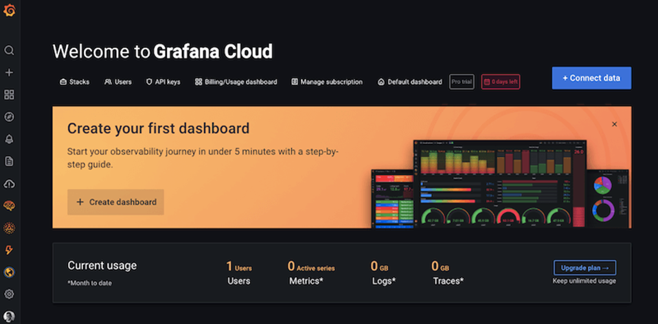The image size is (658, 324).
Task: Click the Upgrade plan button
Action: (x=585, y=268)
